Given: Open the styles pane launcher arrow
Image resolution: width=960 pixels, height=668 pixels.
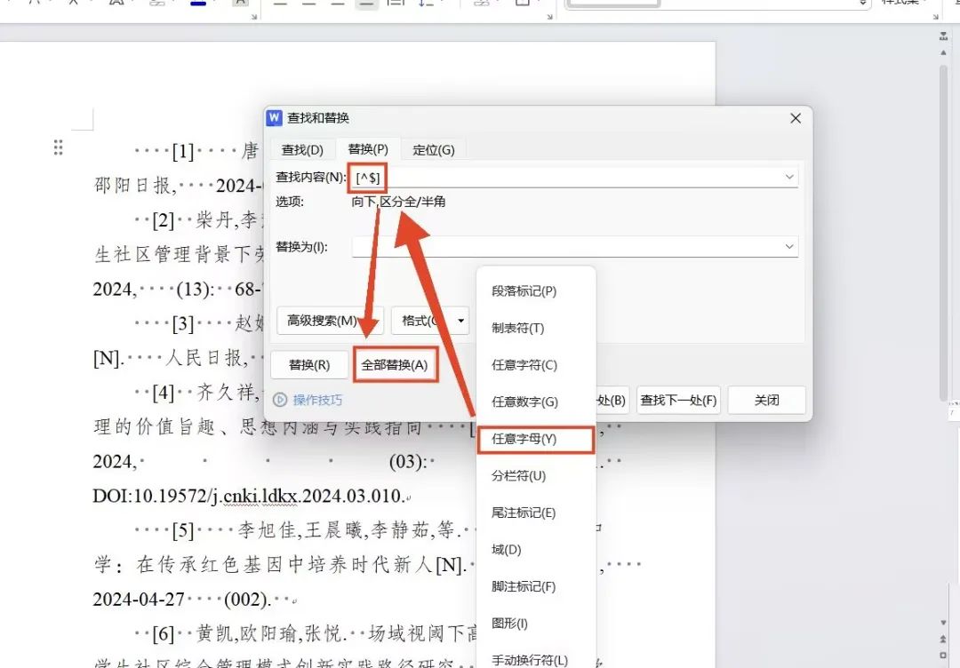Looking at the screenshot, I should 936,17.
